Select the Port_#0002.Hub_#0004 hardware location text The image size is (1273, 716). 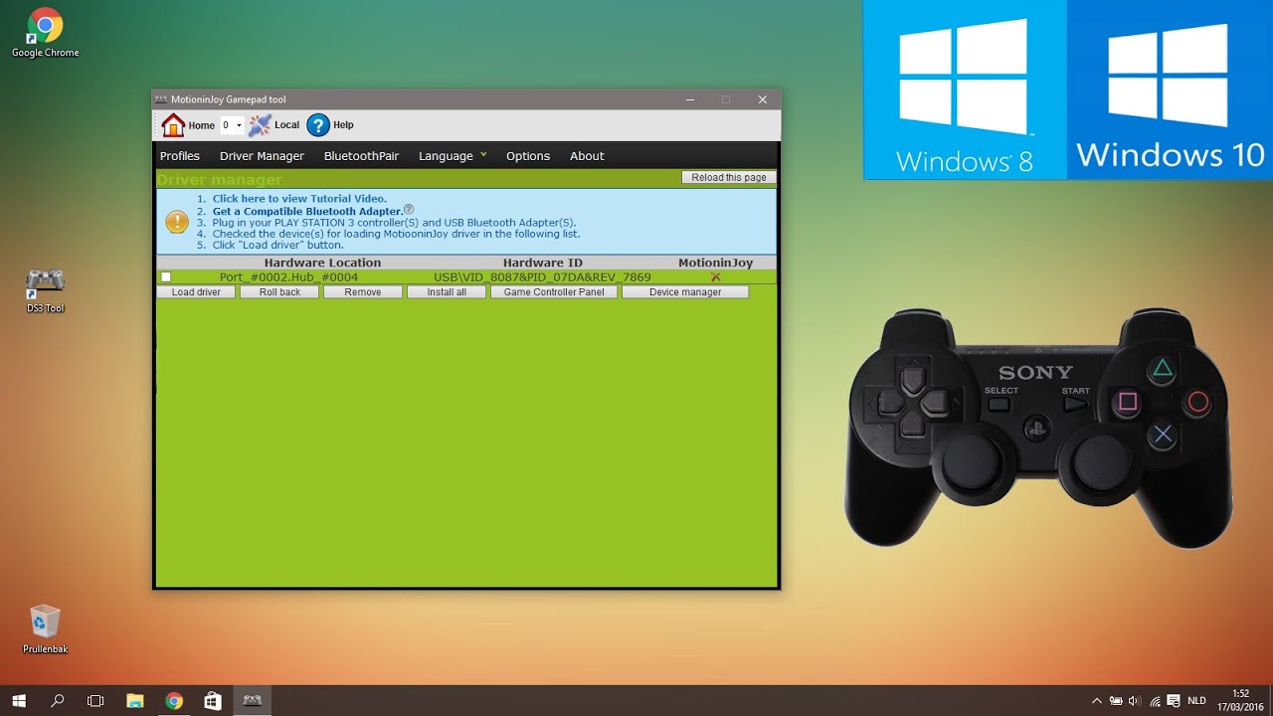[288, 277]
